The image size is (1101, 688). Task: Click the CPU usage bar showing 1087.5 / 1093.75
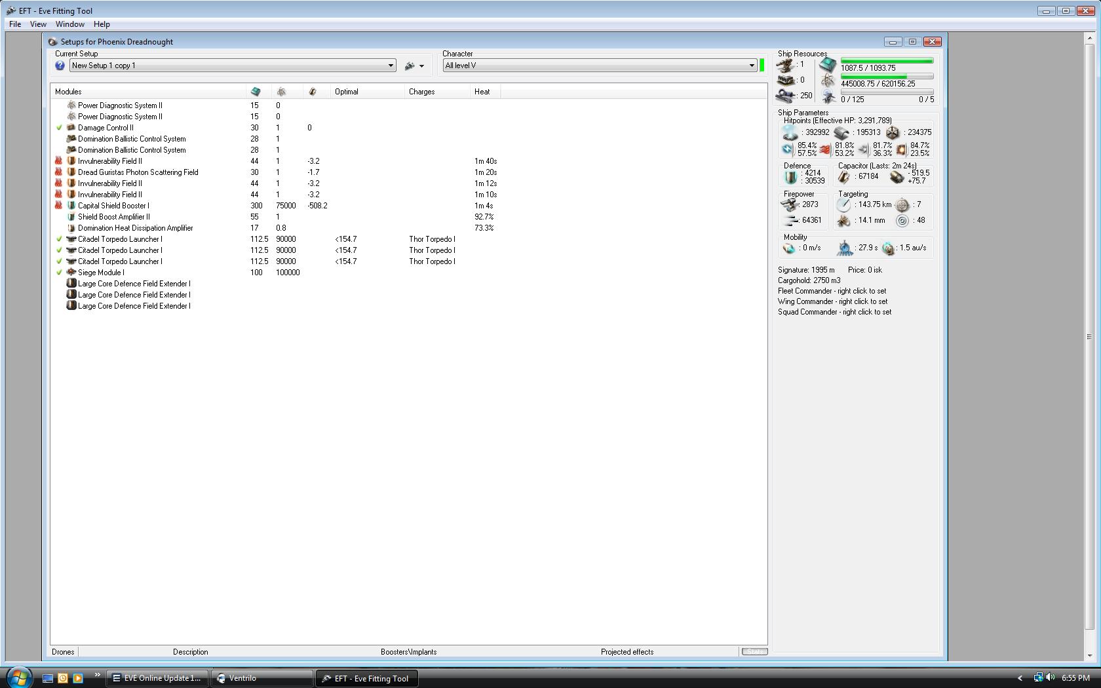coord(887,61)
